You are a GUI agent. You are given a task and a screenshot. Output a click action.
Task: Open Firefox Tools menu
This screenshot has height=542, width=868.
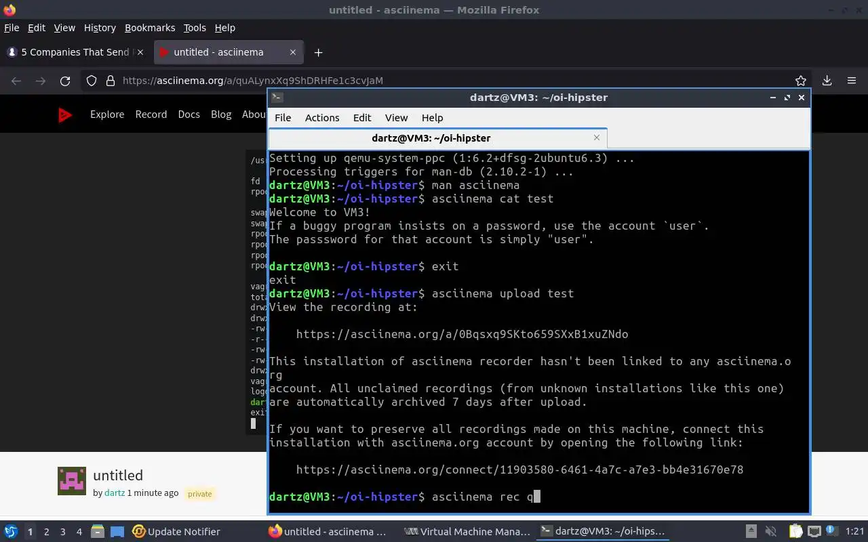(x=195, y=28)
